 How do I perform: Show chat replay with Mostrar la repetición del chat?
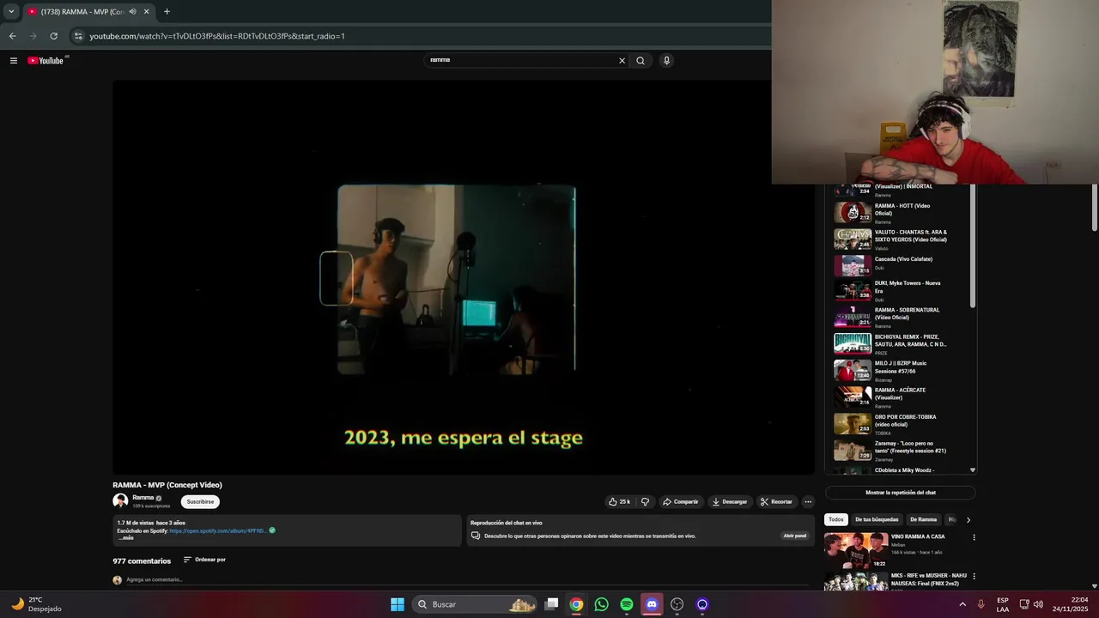[900, 493]
